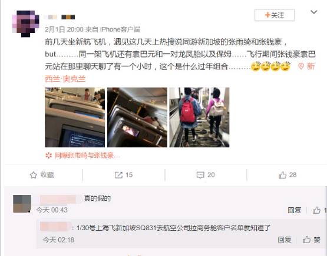Image resolution: width=327 pixels, height=256 pixels.
Task: Reply to the SQ831 sub-comment
Action: click(285, 240)
